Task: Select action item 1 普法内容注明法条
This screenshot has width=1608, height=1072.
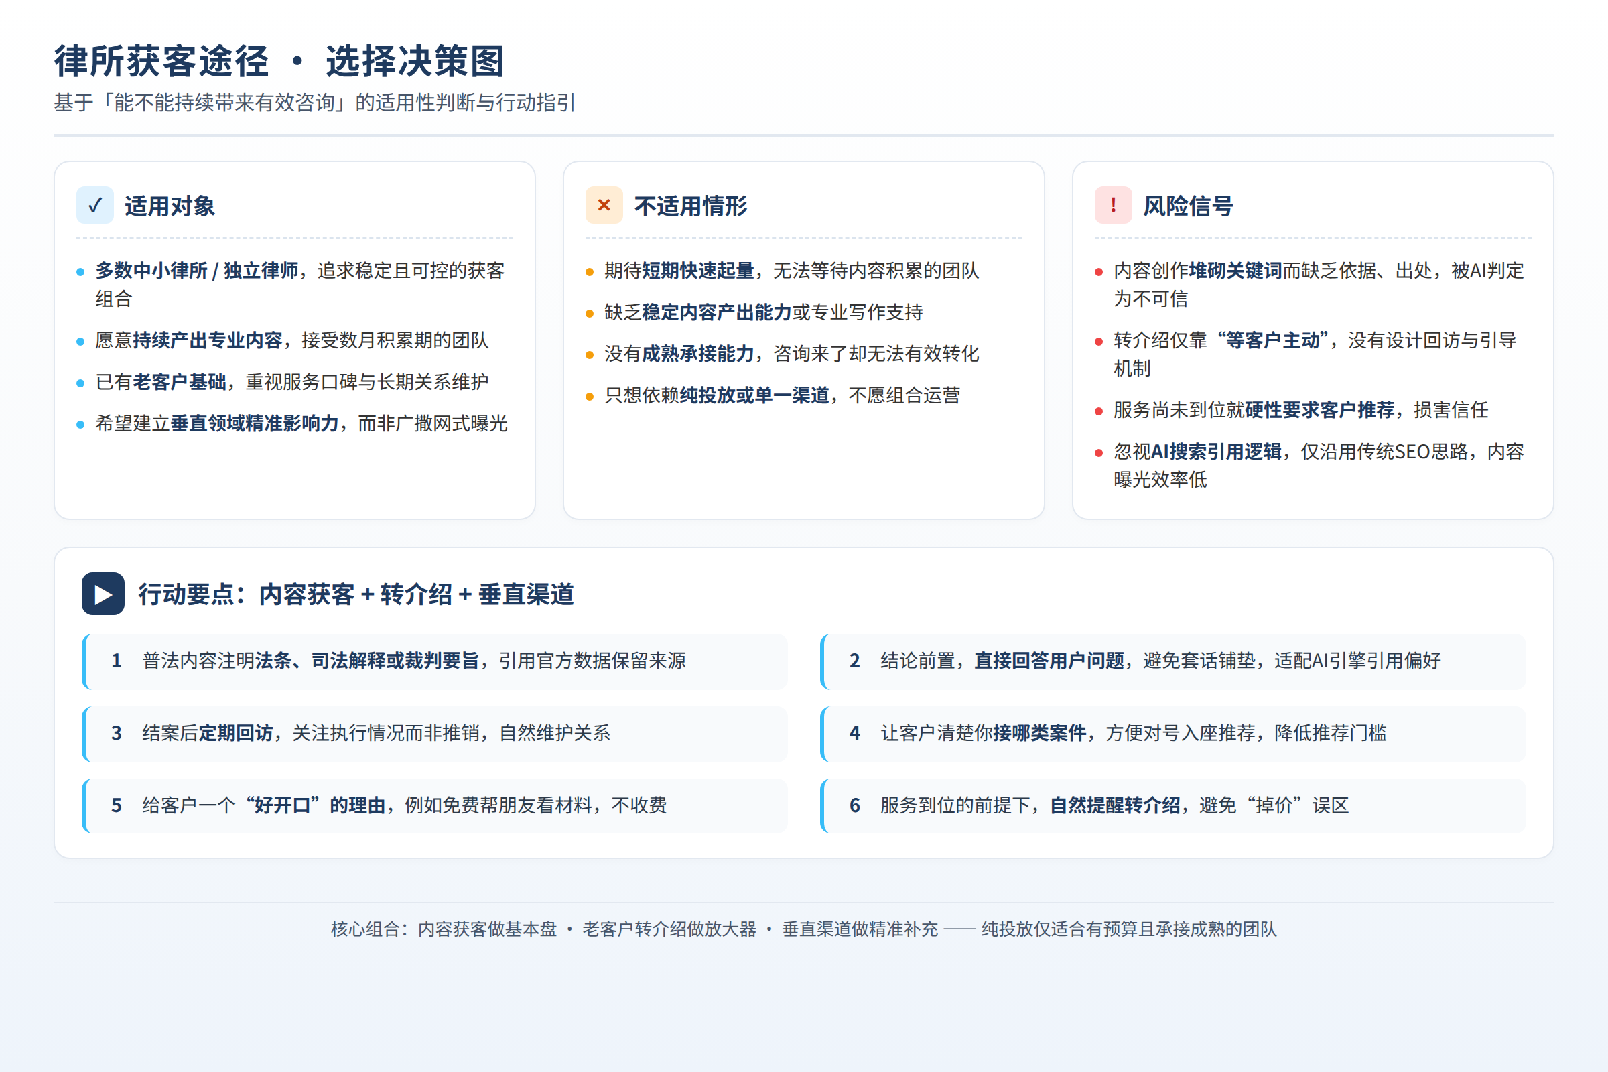Action: click(x=435, y=661)
